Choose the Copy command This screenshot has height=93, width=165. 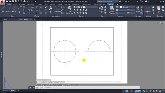tap(31, 10)
